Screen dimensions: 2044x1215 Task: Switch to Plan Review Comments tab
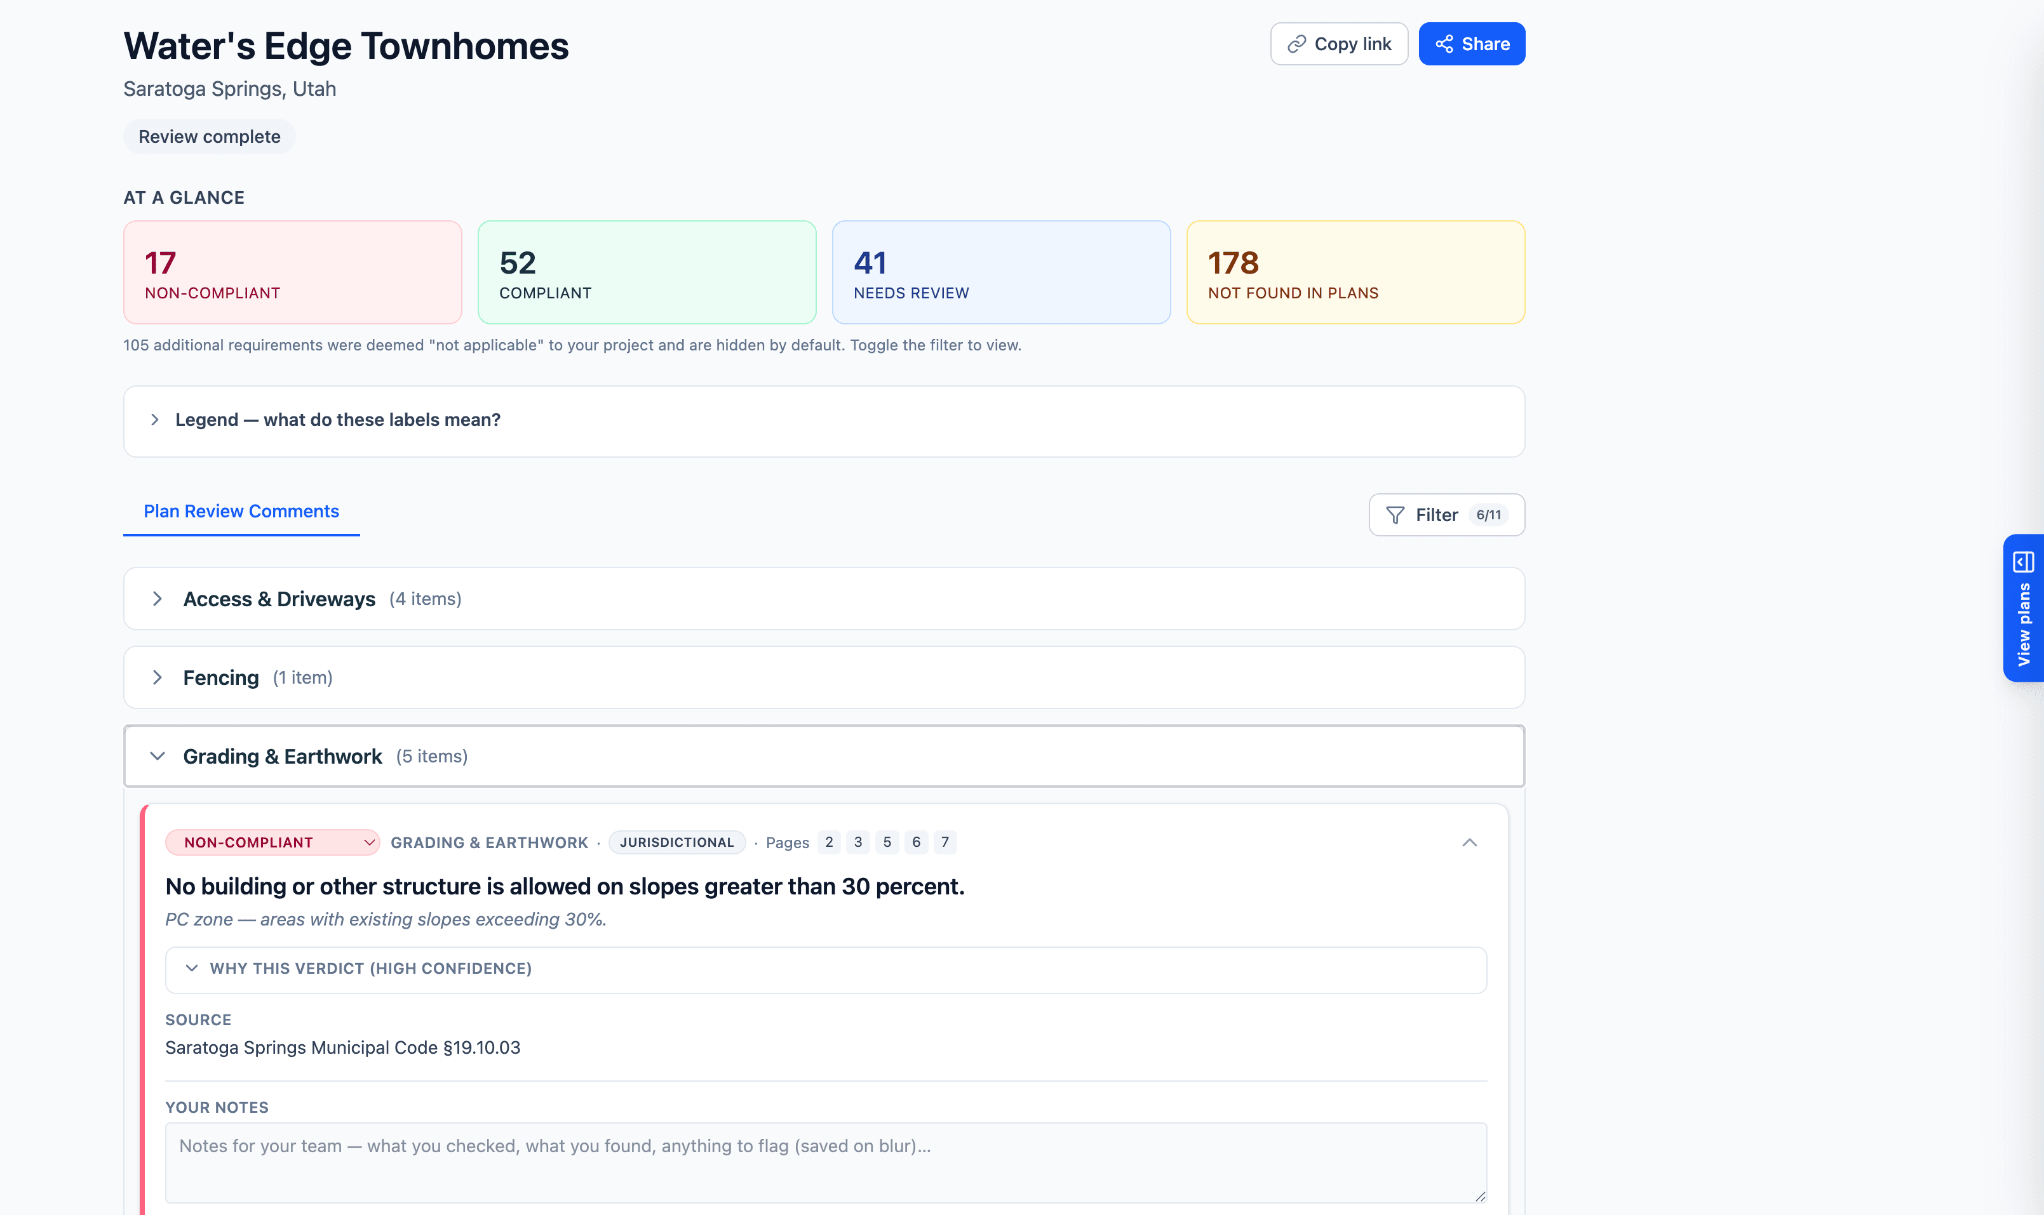click(x=241, y=512)
